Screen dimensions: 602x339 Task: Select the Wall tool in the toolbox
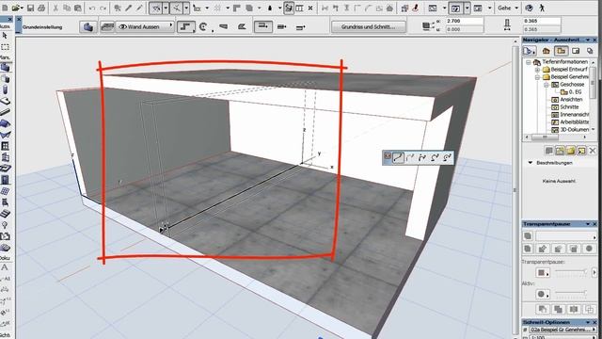click(x=5, y=68)
